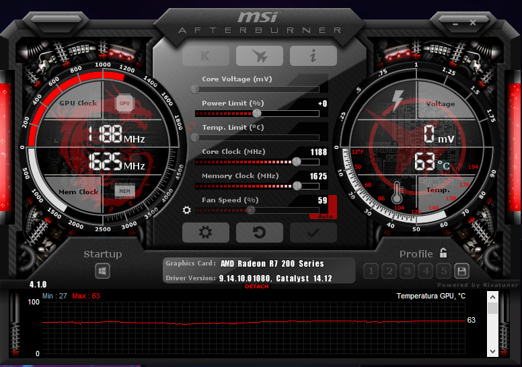Toggle the fan speed Auto button

coord(326,216)
